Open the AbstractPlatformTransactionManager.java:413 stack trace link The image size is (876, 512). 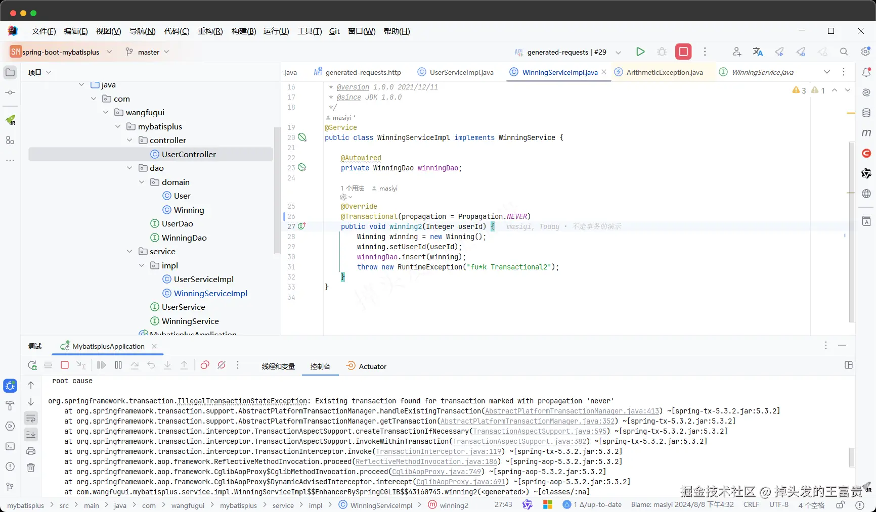pos(572,411)
